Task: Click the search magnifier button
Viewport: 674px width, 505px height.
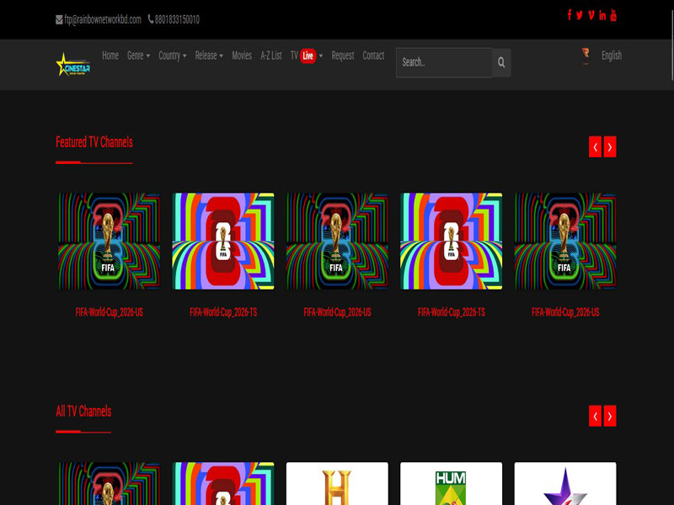Action: pyautogui.click(x=501, y=62)
